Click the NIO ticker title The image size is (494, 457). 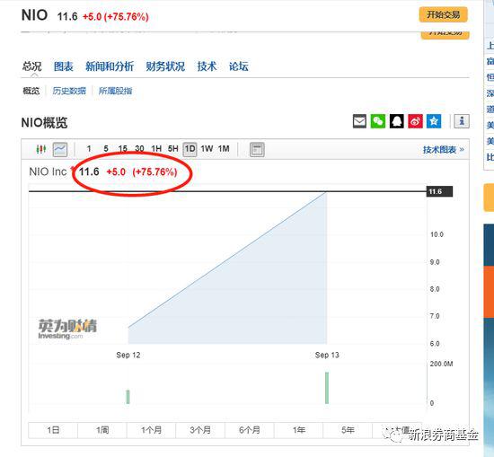tap(34, 15)
